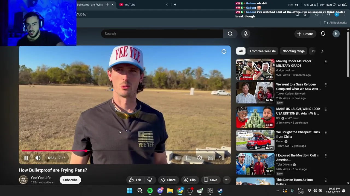Like the video (17k thumbs up)
Viewport: 350px width, 196px height.
[135, 180]
